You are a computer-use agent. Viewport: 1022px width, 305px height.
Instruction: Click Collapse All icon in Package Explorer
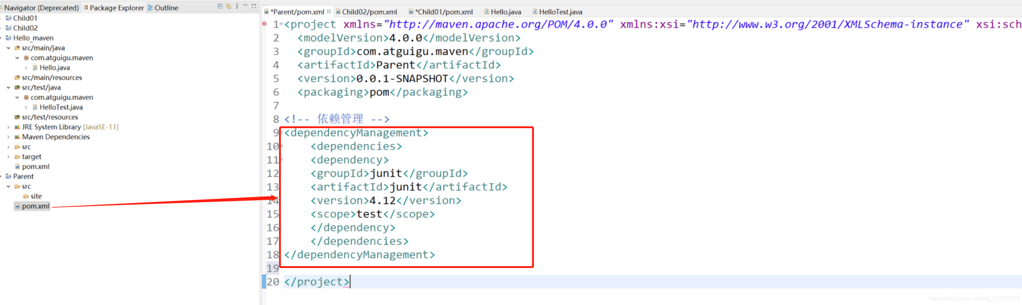click(220, 6)
